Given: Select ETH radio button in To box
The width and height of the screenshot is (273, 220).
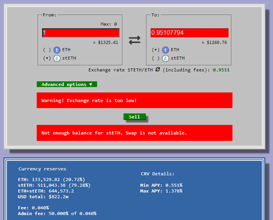Looking at the screenshot, I should point(155,50).
